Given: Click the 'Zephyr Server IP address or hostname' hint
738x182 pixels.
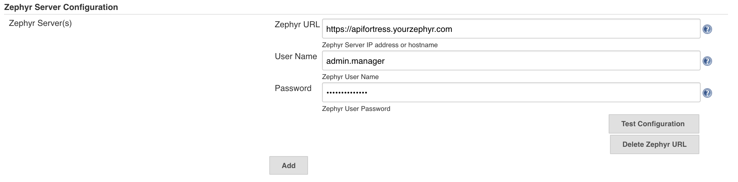Looking at the screenshot, I should pos(380,45).
